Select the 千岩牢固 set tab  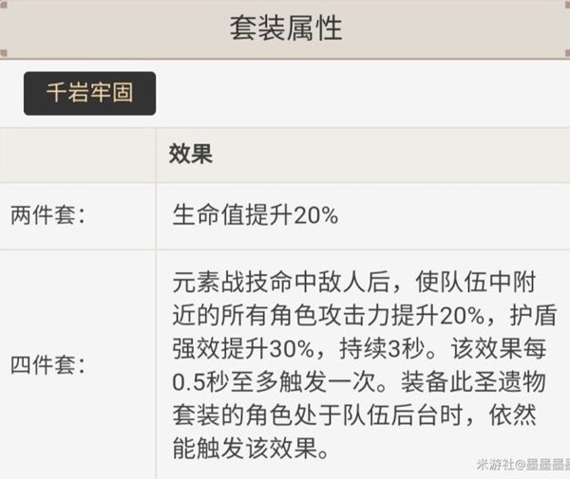pos(89,93)
